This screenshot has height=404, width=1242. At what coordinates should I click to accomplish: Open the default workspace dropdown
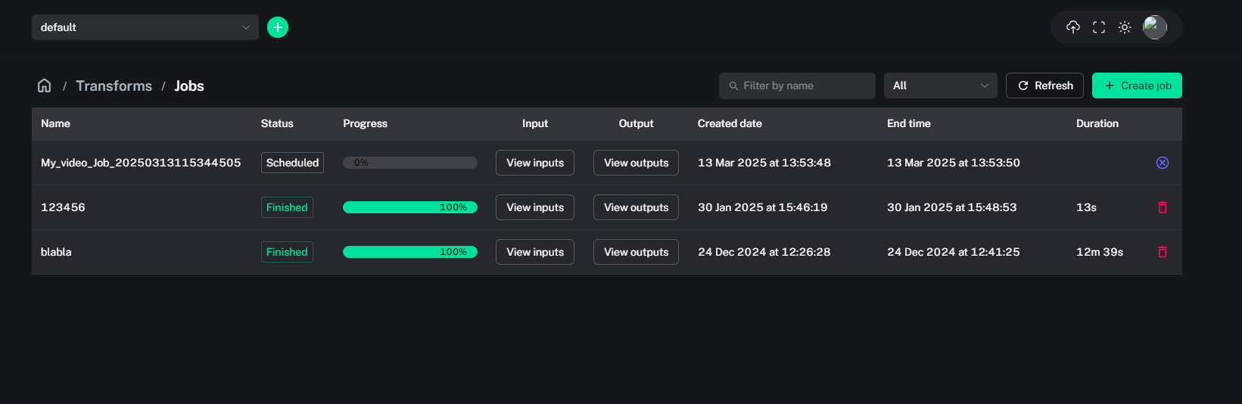(x=145, y=27)
